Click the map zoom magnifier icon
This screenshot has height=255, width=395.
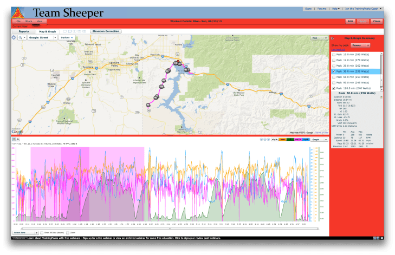pos(20,37)
